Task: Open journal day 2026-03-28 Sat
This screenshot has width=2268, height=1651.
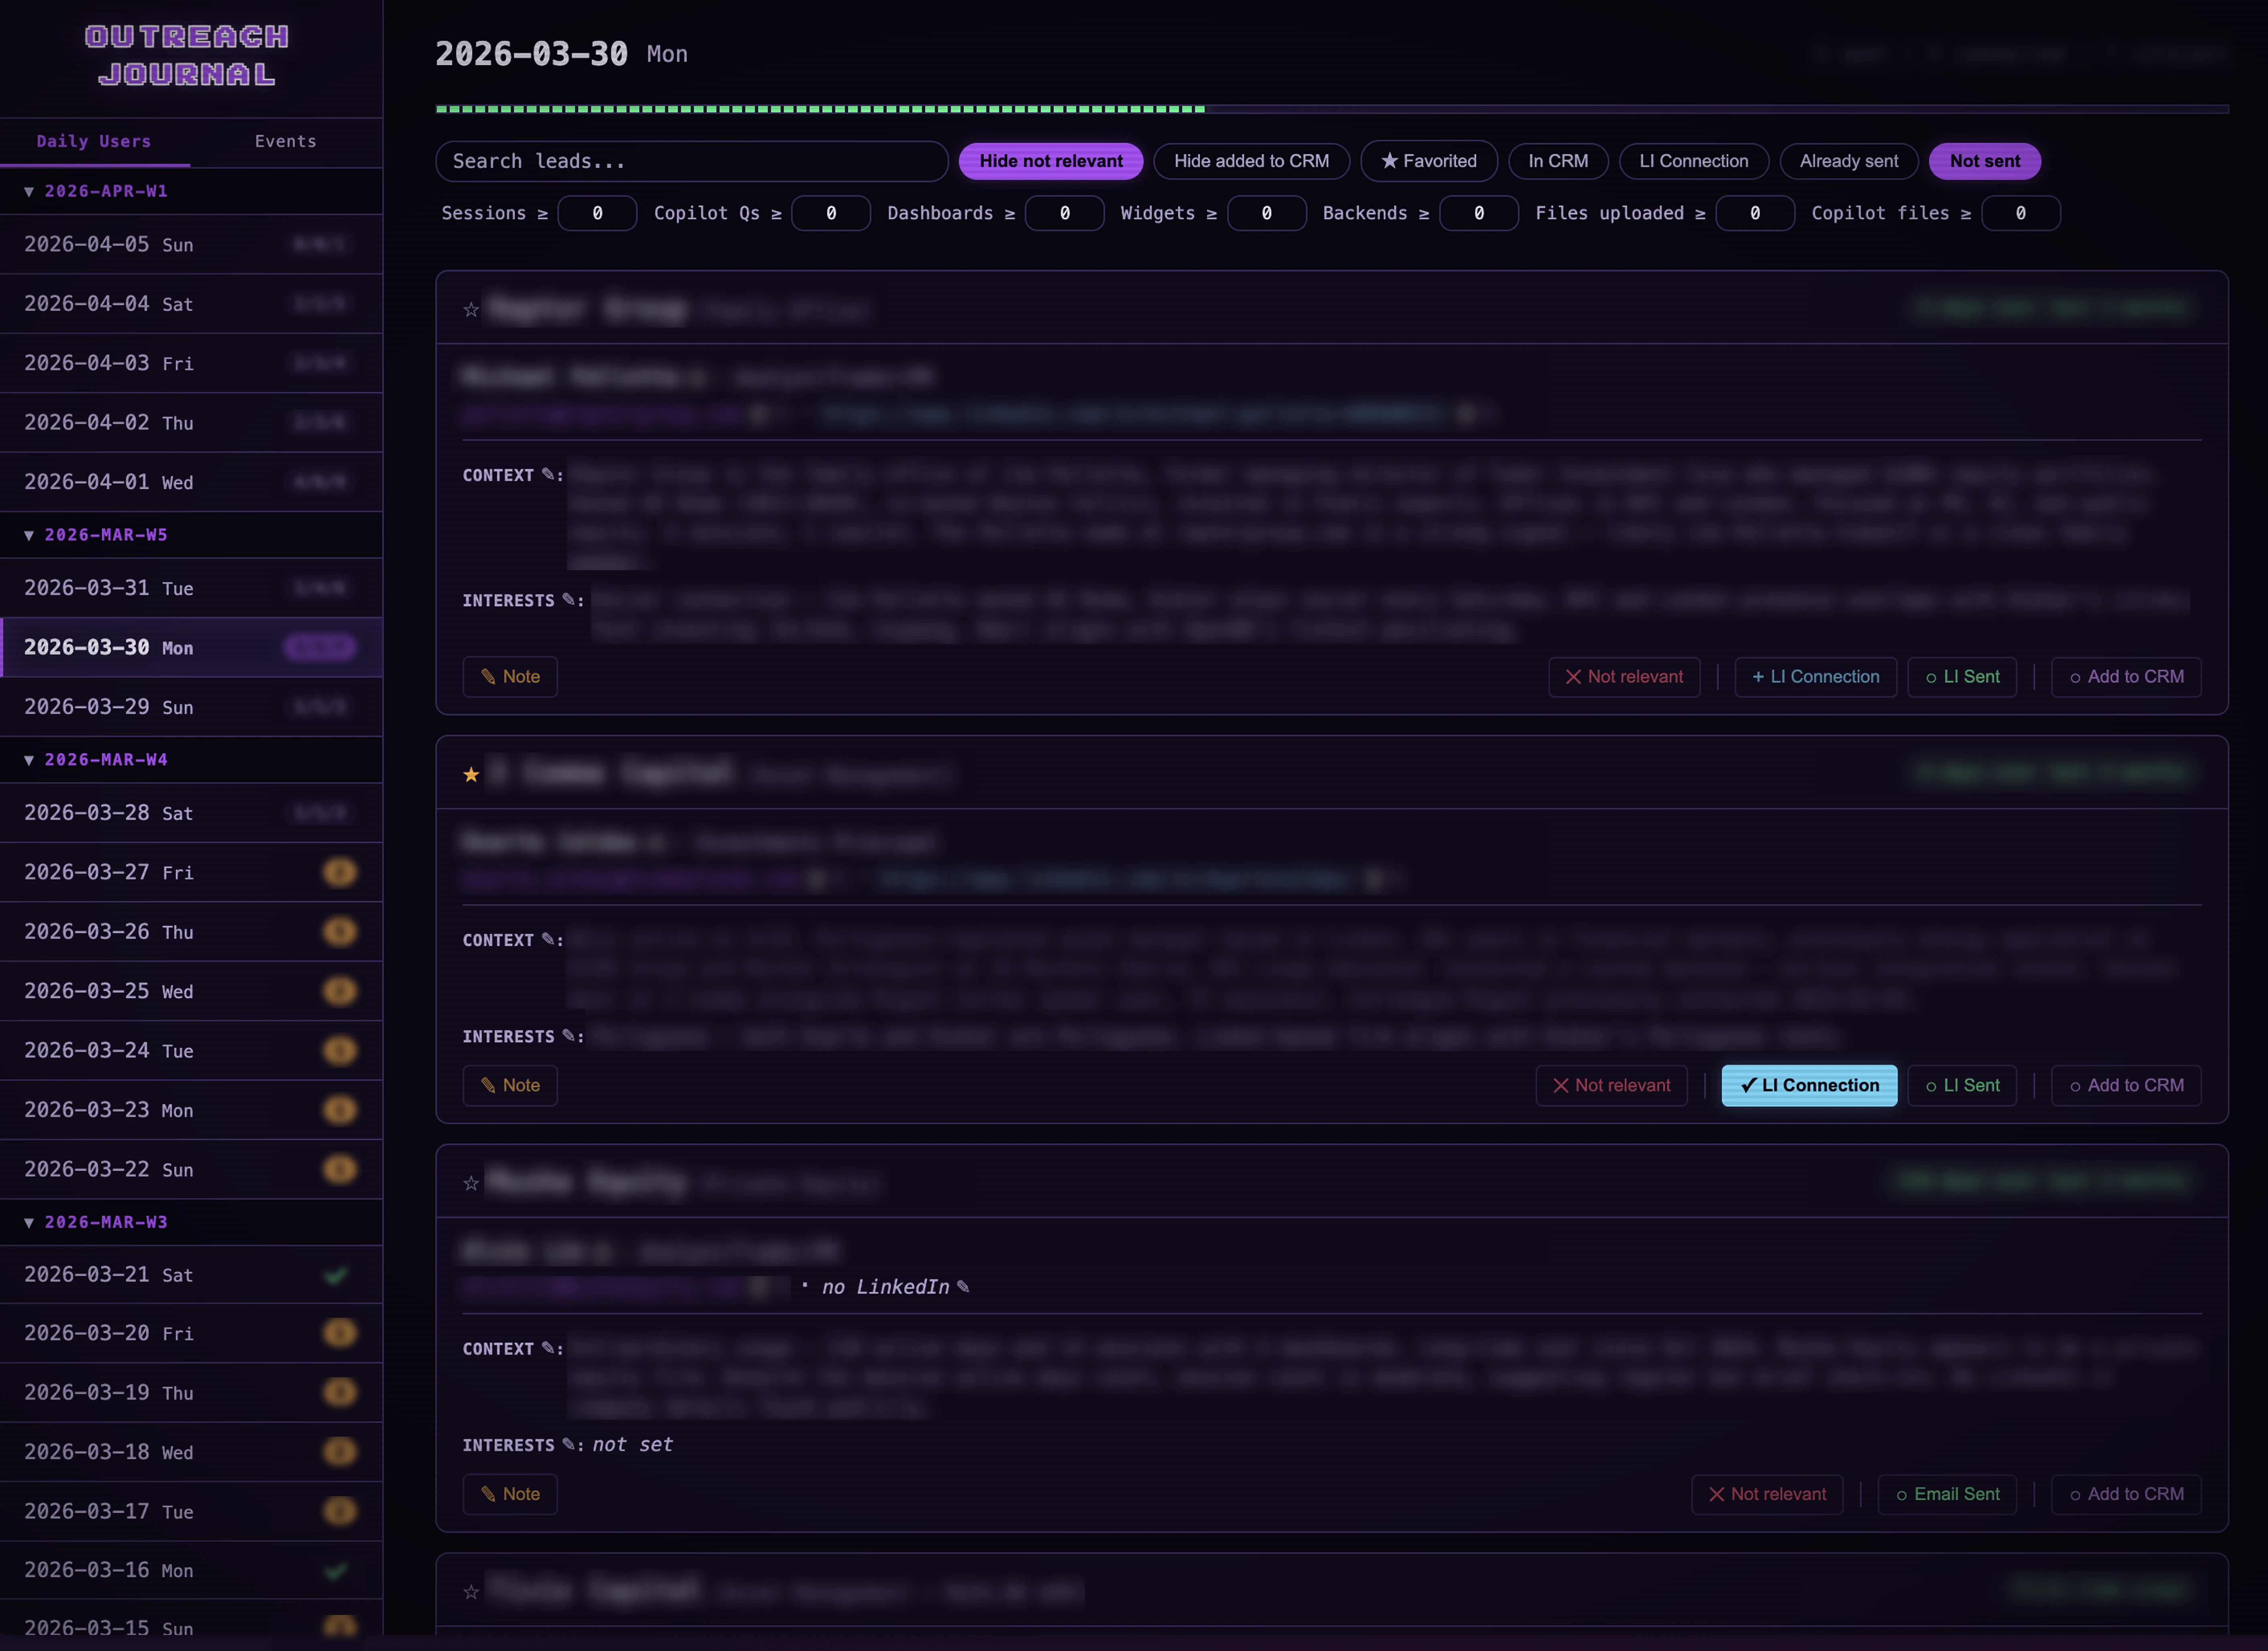Action: [191, 813]
